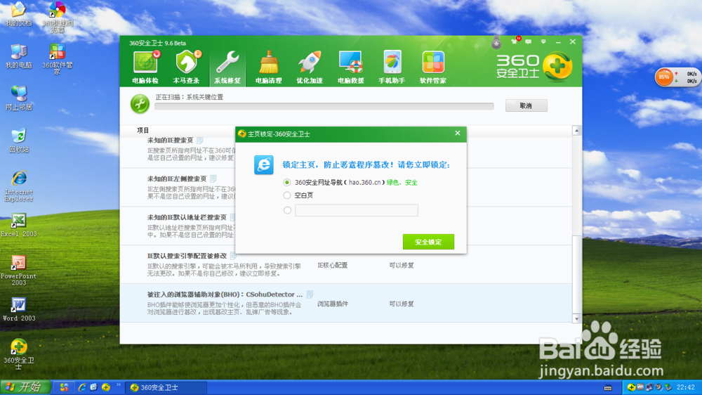
Task: Close the 主页锁定 dialog
Action: pyautogui.click(x=457, y=133)
